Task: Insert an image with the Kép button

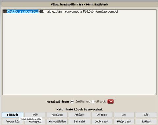Action: [146, 115]
